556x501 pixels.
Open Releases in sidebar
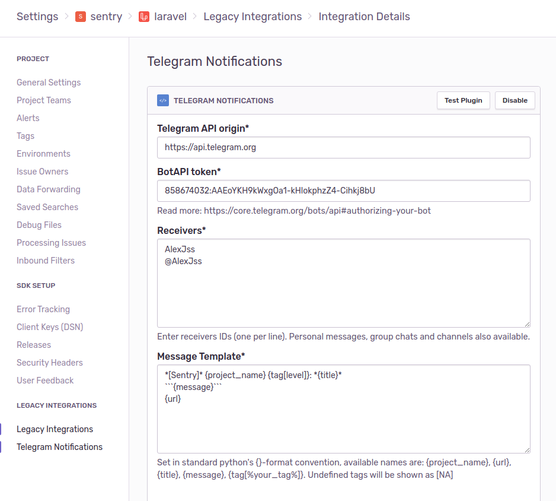pyautogui.click(x=34, y=345)
